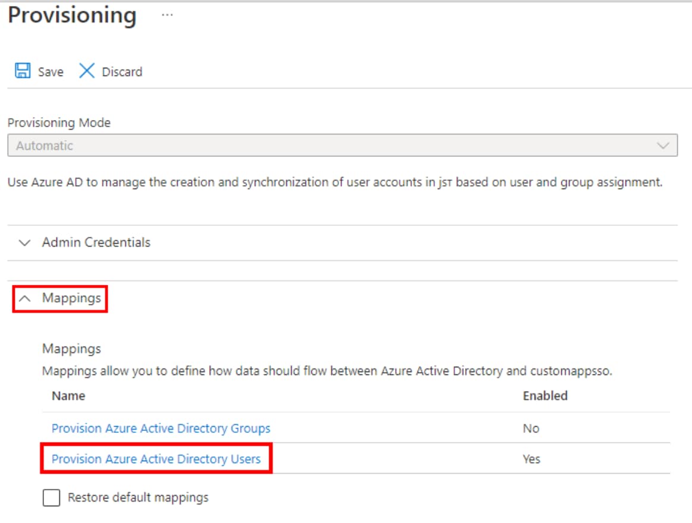Click the Save text label
The width and height of the screenshot is (692, 523).
[x=50, y=72]
